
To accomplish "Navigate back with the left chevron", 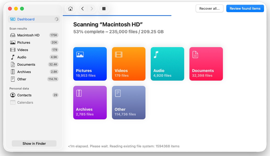I will pyautogui.click(x=82, y=9).
